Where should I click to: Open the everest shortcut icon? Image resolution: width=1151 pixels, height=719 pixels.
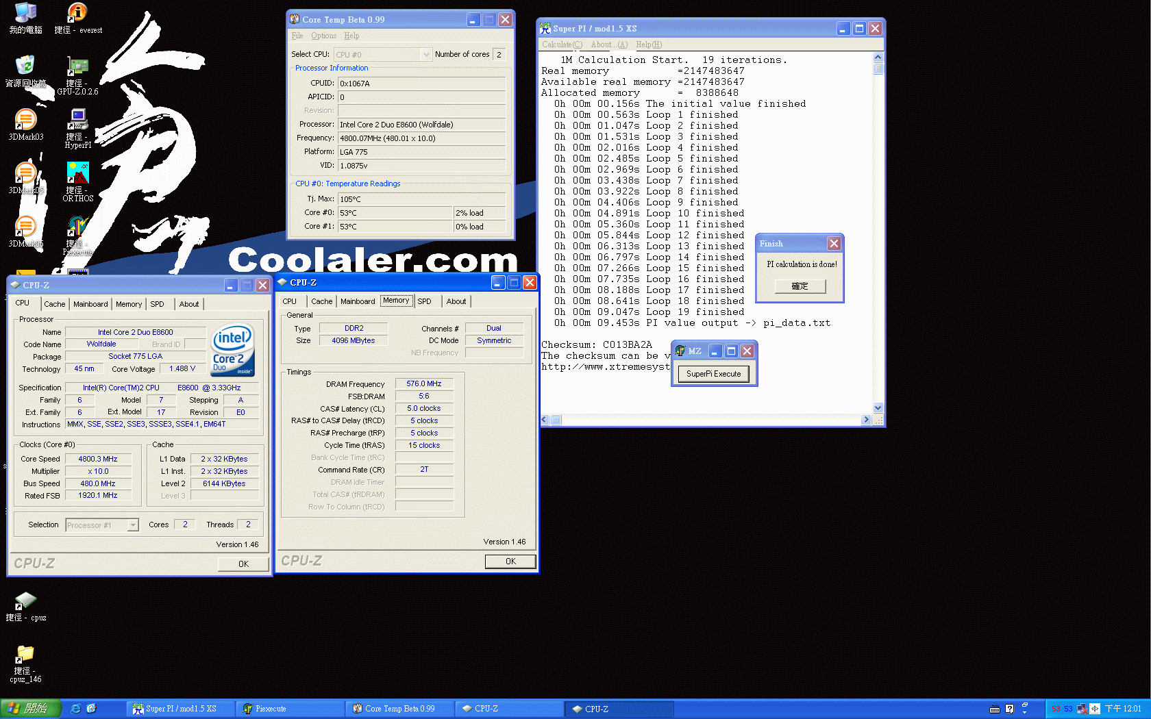click(77, 18)
